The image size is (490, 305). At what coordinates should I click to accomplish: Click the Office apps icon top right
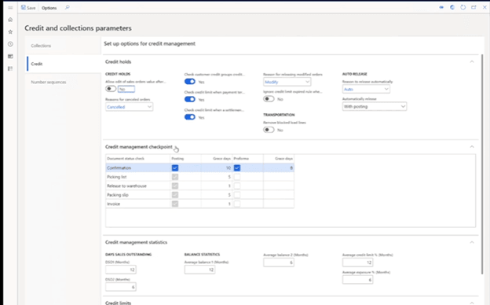click(452, 7)
